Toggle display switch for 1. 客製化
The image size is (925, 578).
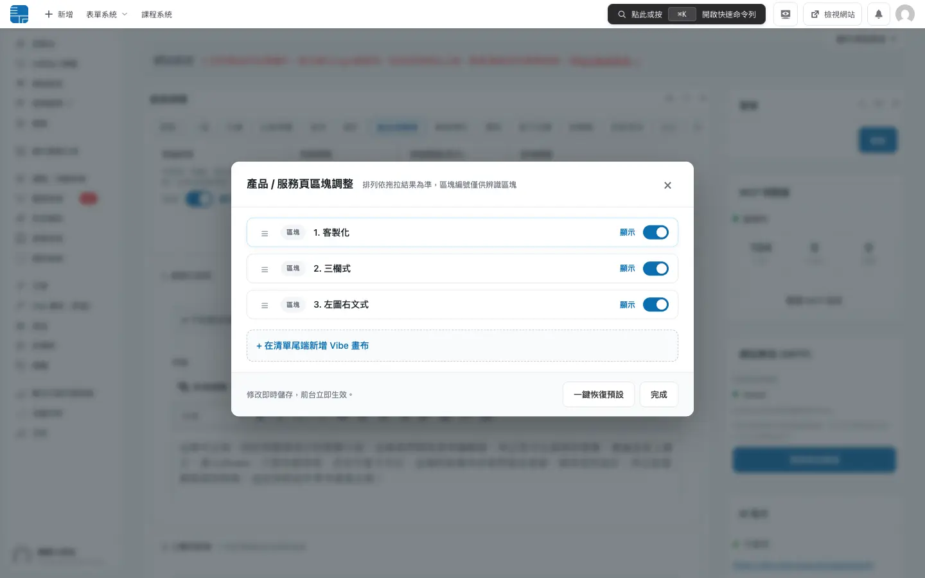[x=656, y=232]
